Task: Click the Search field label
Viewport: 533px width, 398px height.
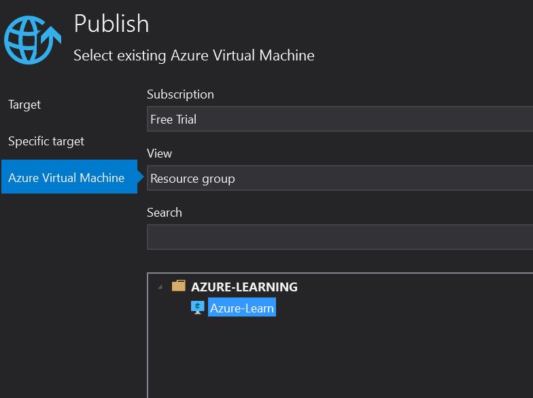Action: coord(164,213)
